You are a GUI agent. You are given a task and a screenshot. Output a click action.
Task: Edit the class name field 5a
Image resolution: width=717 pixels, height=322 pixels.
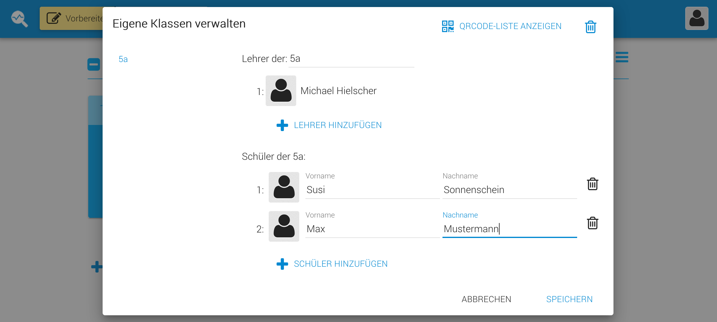click(351, 59)
